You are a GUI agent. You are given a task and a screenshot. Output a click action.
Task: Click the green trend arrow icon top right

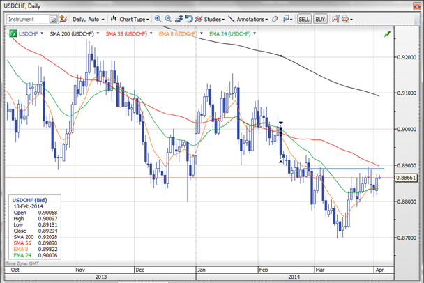coord(387,34)
